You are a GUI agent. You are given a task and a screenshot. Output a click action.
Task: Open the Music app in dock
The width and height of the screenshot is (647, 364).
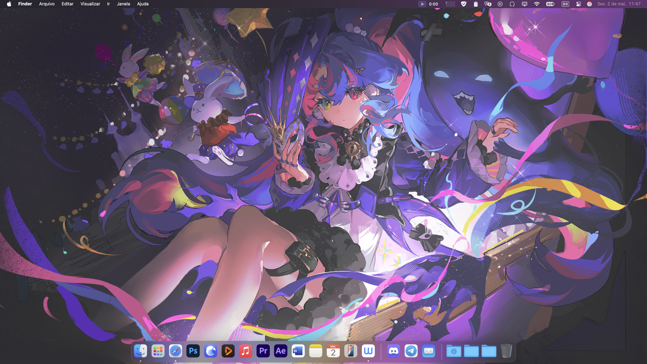[x=246, y=351]
